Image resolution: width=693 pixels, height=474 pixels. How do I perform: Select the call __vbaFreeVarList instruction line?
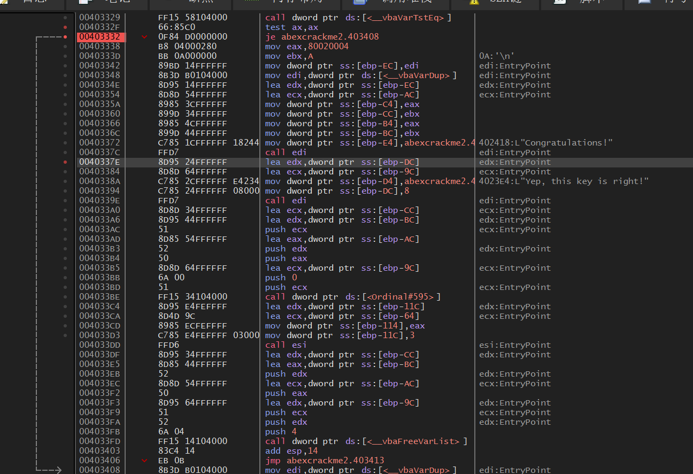(366, 441)
